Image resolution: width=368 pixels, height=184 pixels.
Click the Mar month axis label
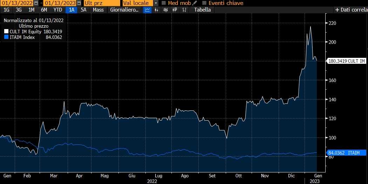coord(54,176)
